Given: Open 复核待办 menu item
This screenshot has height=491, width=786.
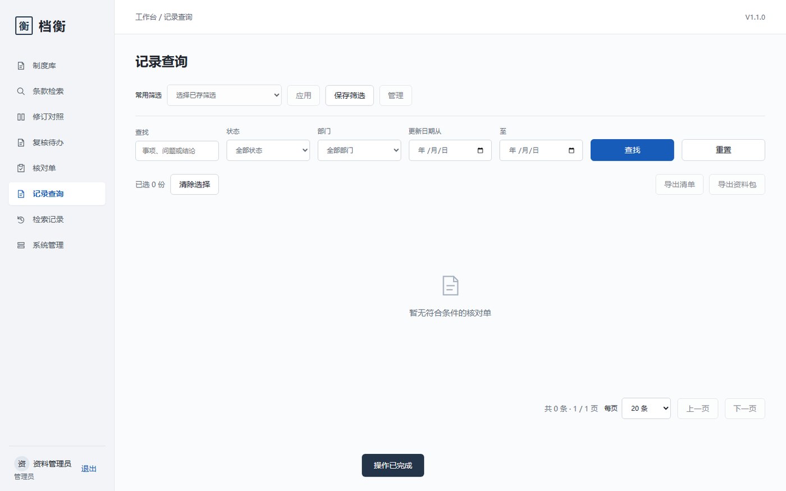Looking at the screenshot, I should 57,143.
